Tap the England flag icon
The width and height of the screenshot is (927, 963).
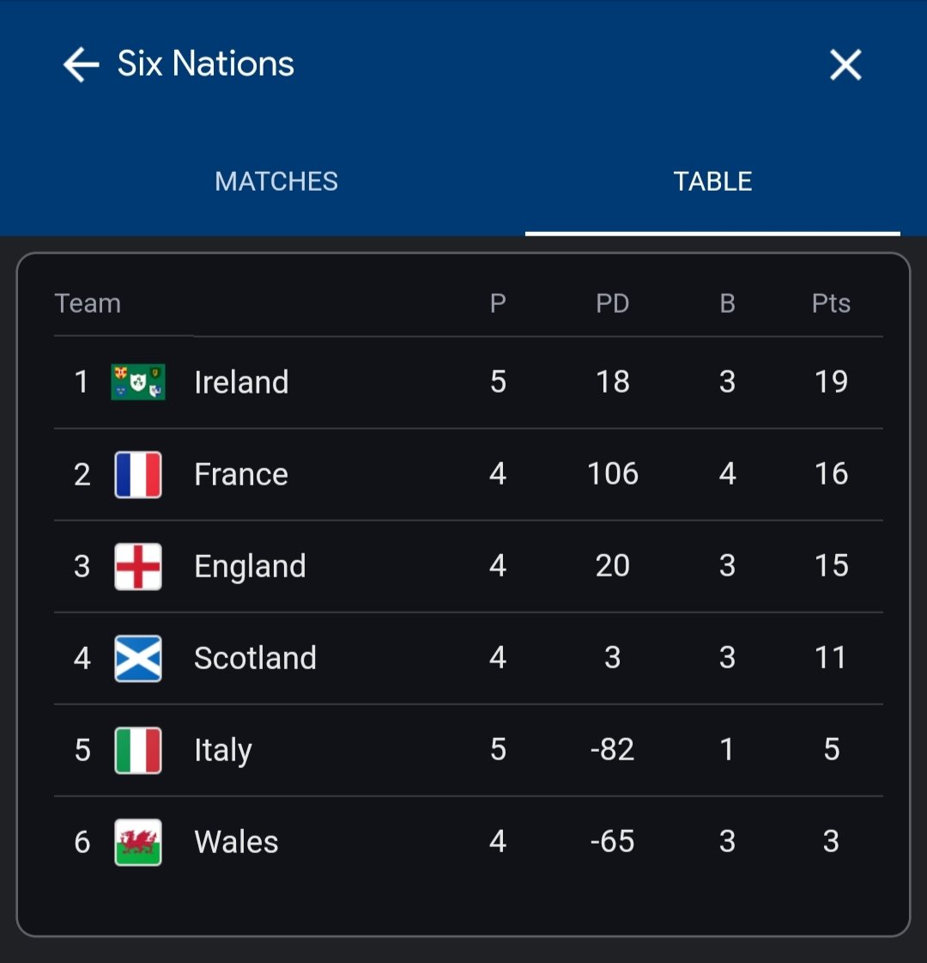pos(138,566)
